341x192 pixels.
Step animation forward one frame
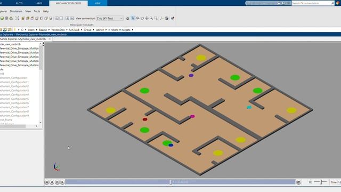[62, 182]
